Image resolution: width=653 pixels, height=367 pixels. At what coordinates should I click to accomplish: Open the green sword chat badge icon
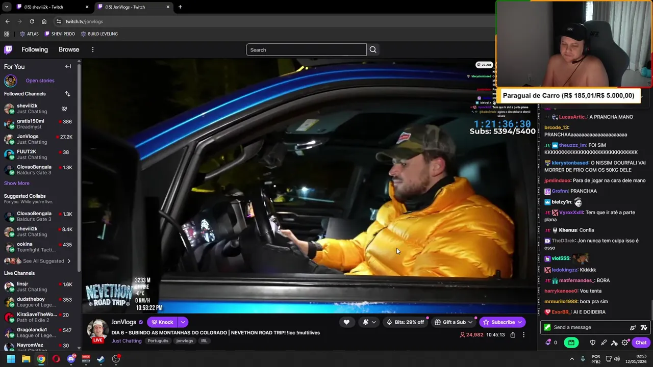547,327
